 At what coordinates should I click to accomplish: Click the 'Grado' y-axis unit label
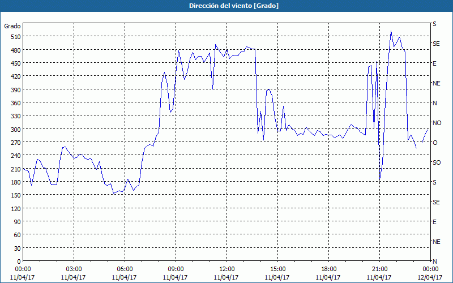pyautogui.click(x=12, y=26)
